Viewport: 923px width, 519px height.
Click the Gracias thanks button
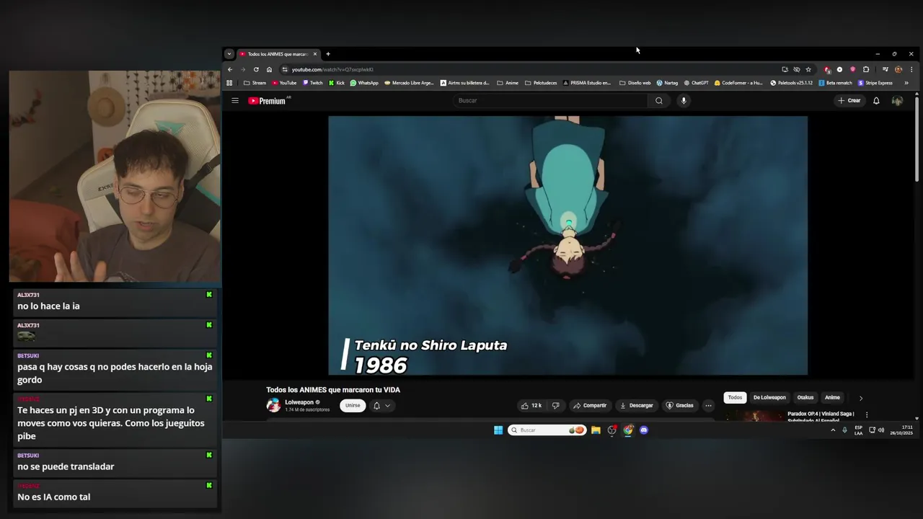pyautogui.click(x=680, y=406)
